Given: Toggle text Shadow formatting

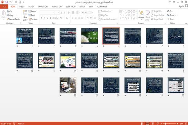Looking at the screenshot, I should click(x=50, y=18).
